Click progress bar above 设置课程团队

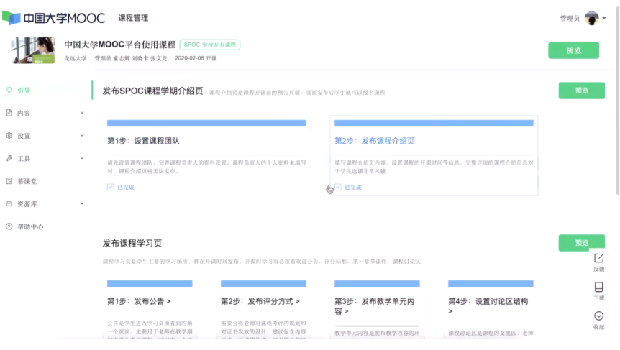point(206,123)
